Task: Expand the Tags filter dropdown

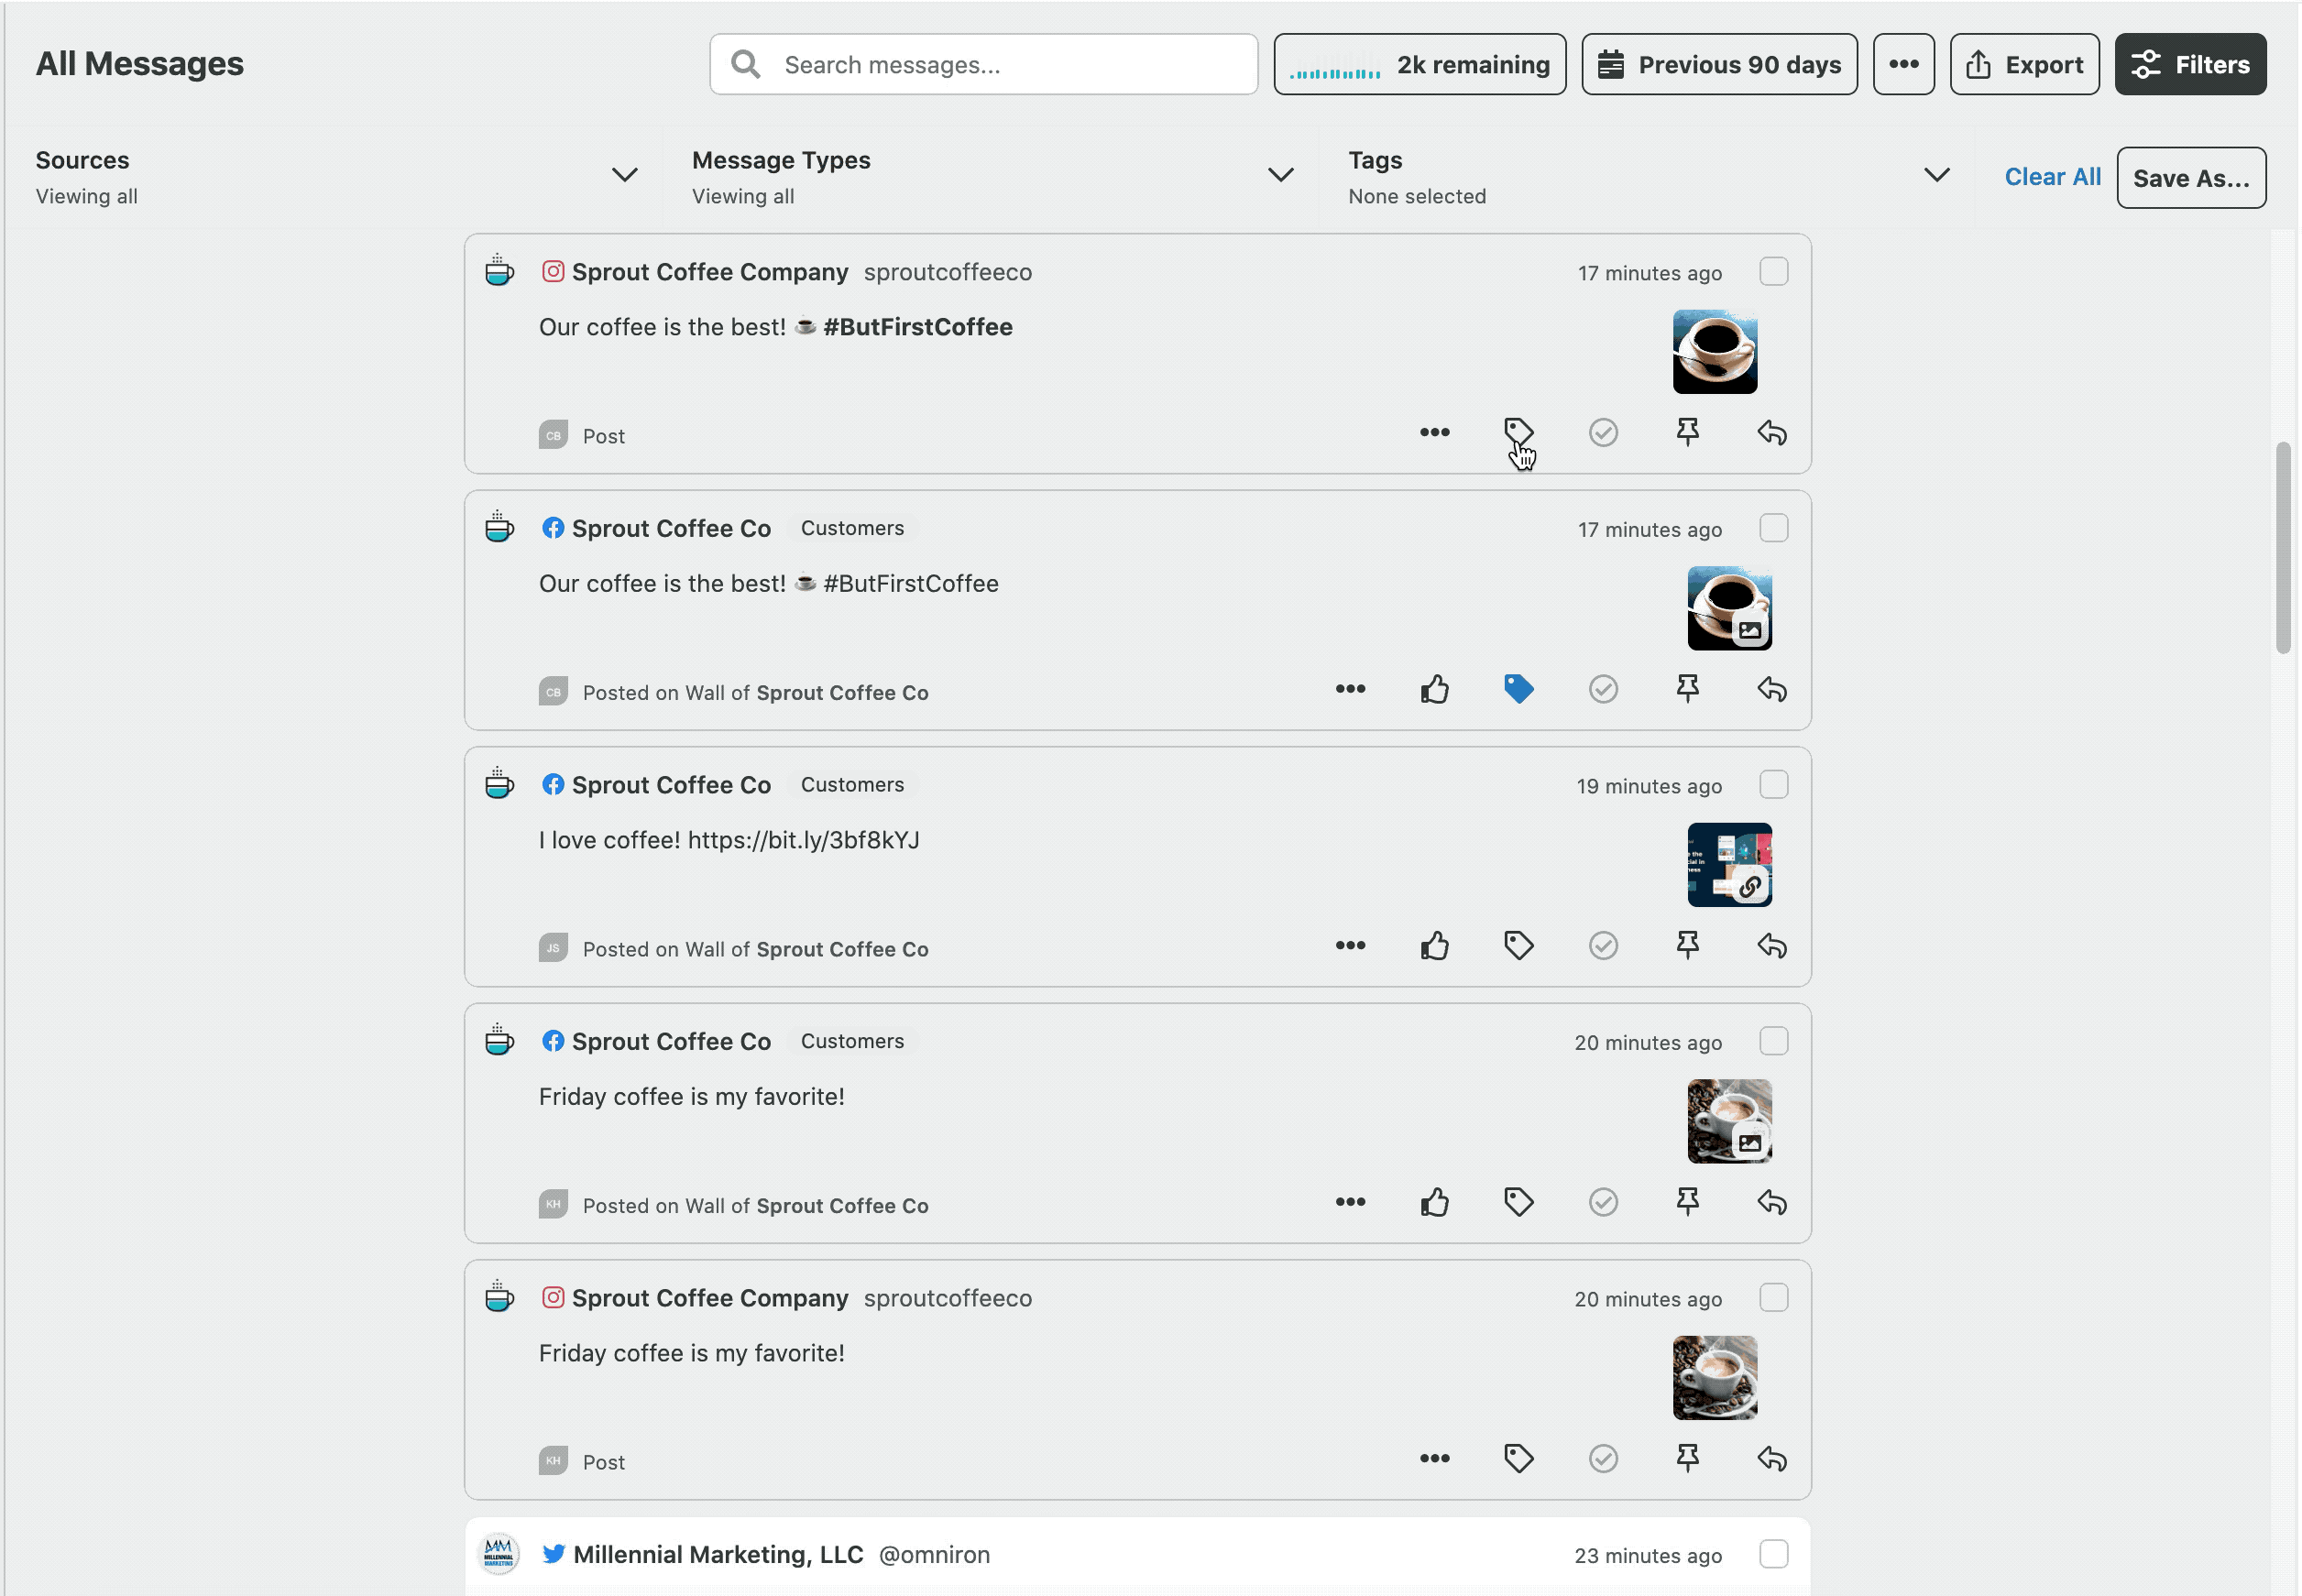Action: pos(1936,176)
